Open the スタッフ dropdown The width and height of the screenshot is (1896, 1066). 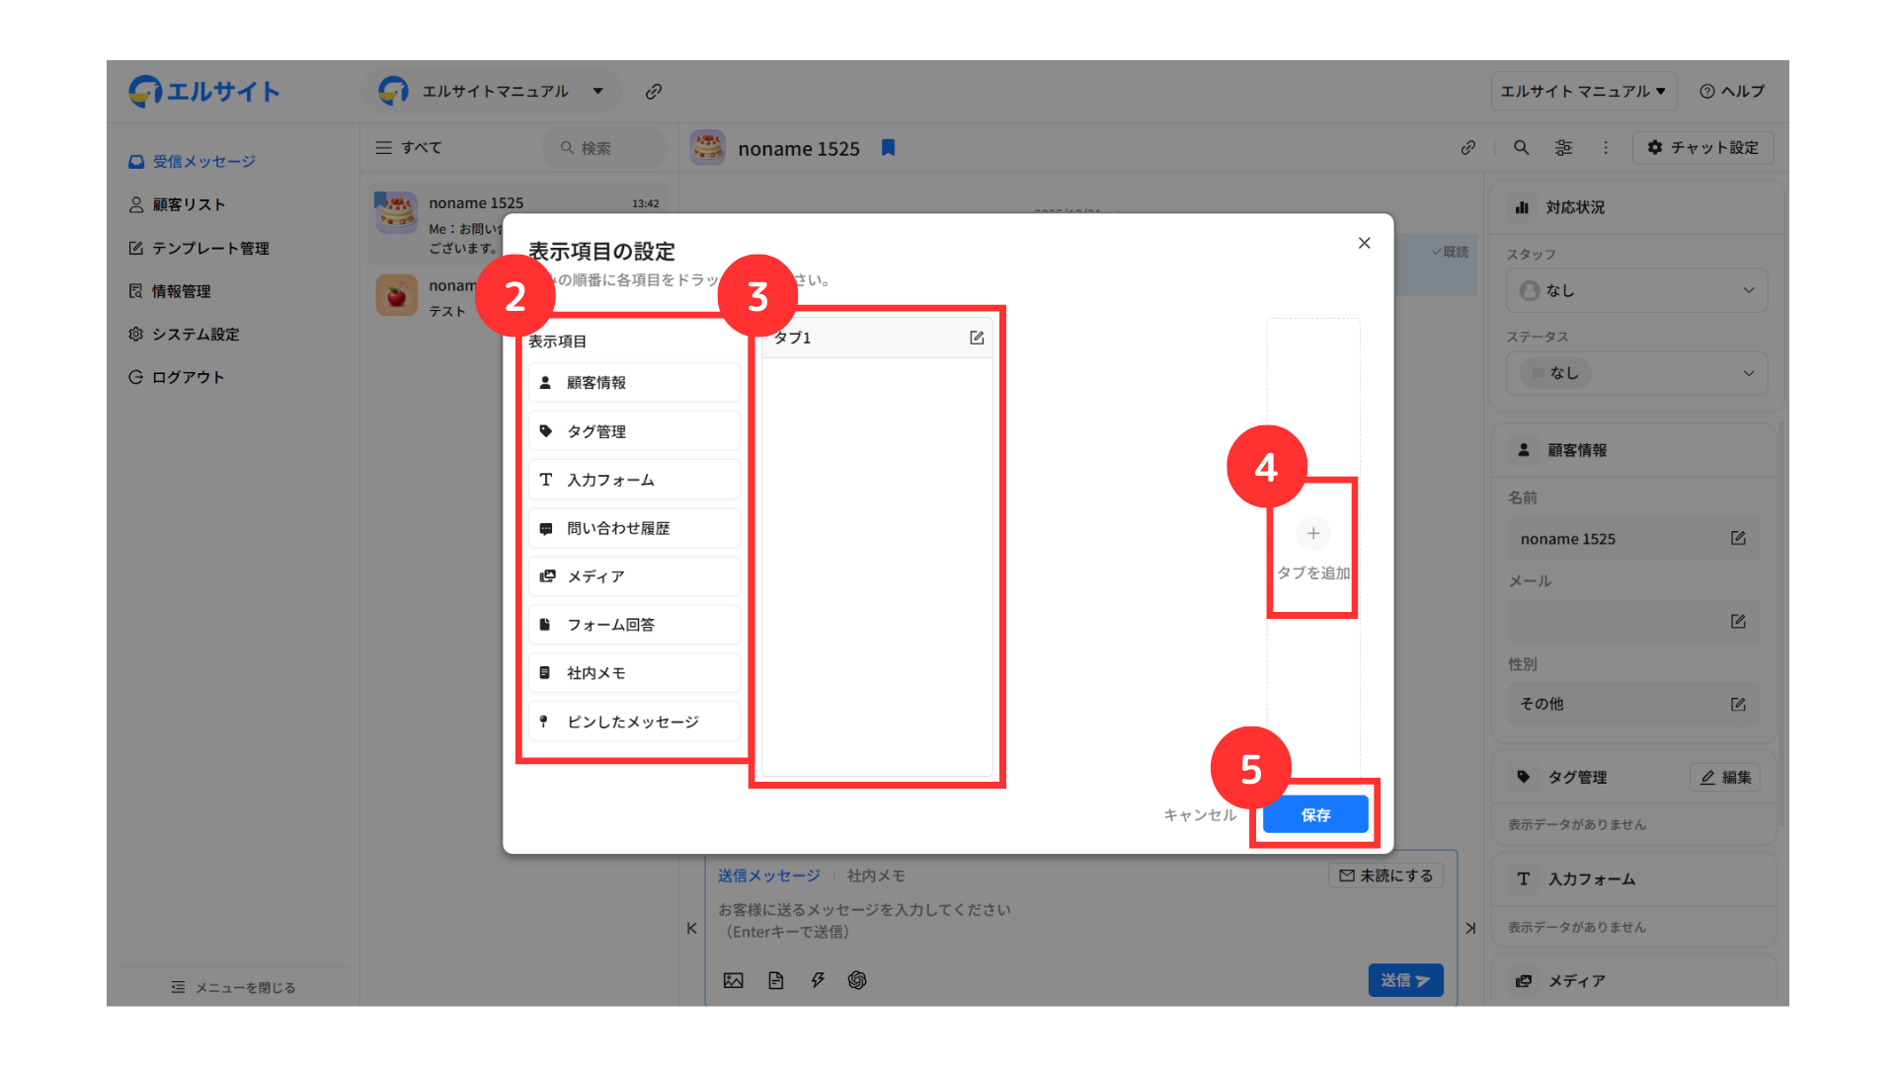pyautogui.click(x=1635, y=290)
